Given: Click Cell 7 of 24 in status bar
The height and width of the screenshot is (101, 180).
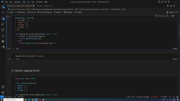Looking at the screenshot, I should click(130, 97).
